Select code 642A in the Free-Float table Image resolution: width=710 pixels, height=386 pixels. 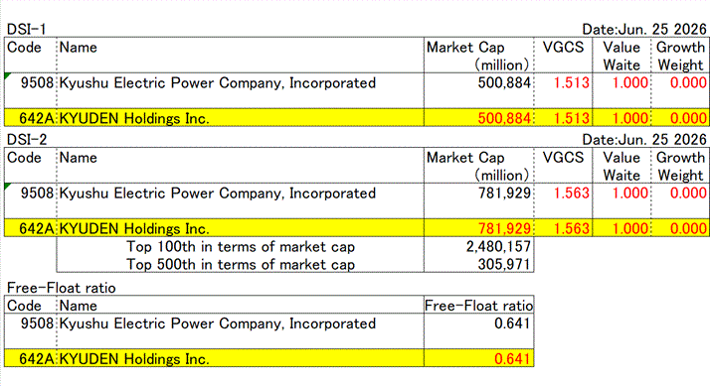(36, 359)
